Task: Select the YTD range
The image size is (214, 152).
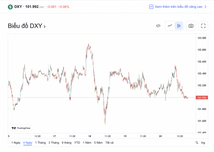Action: (77, 143)
